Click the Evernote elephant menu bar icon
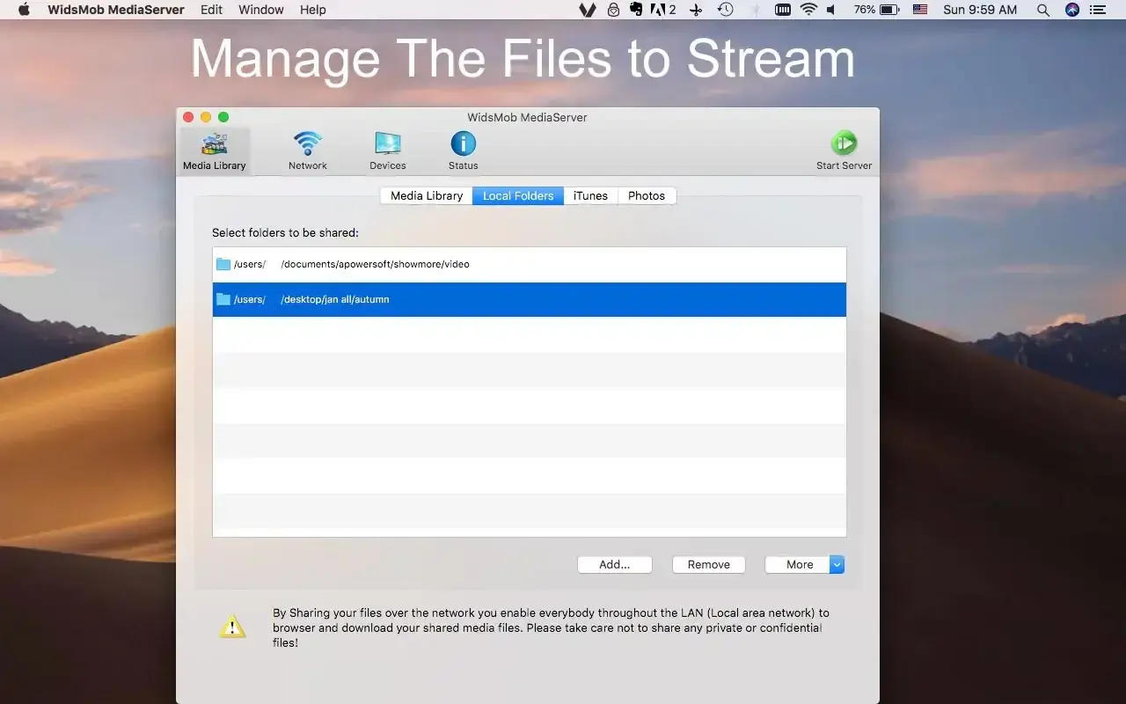 point(636,10)
